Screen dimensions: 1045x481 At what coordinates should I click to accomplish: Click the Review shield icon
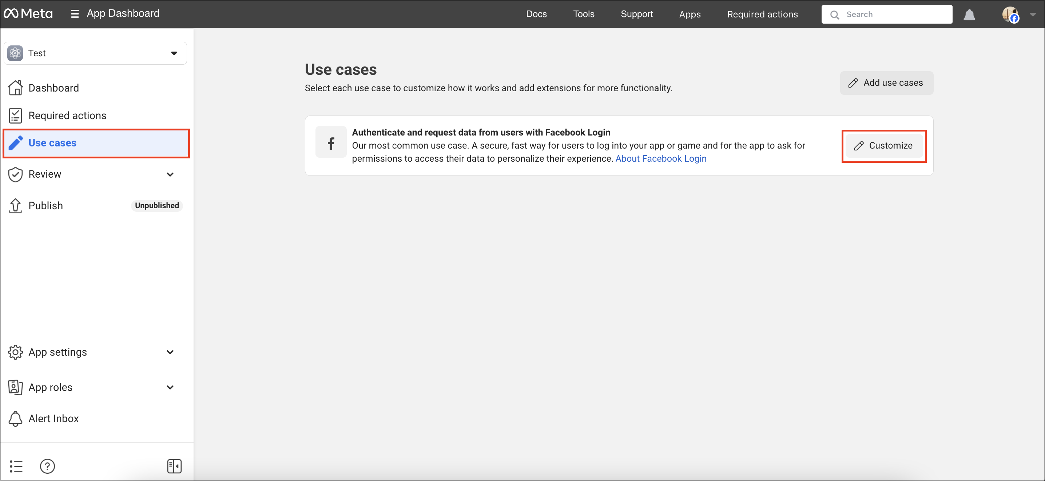15,174
